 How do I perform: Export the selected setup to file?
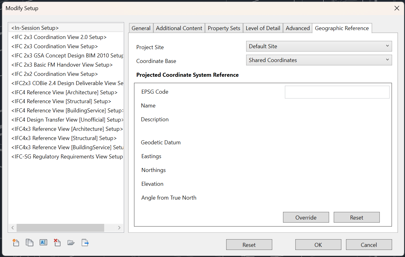(x=85, y=243)
